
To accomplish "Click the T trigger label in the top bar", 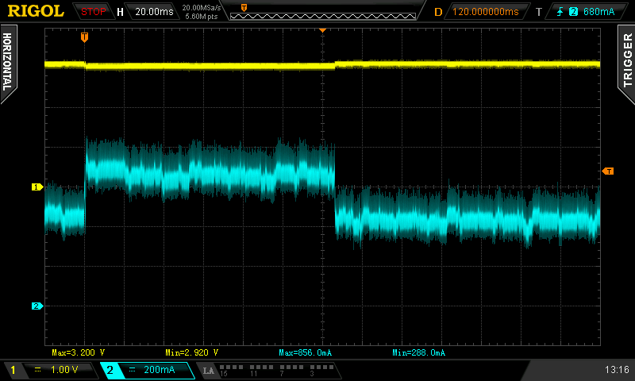I will 539,12.
